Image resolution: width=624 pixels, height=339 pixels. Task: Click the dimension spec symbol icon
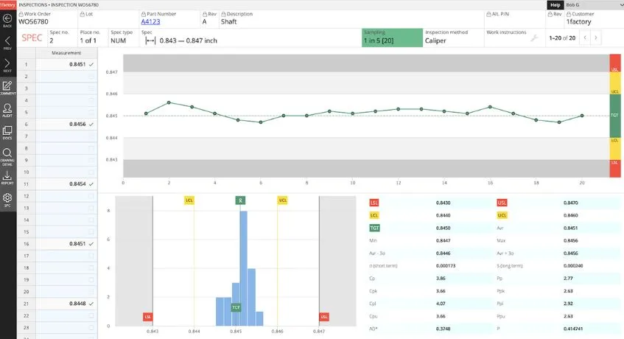point(150,41)
